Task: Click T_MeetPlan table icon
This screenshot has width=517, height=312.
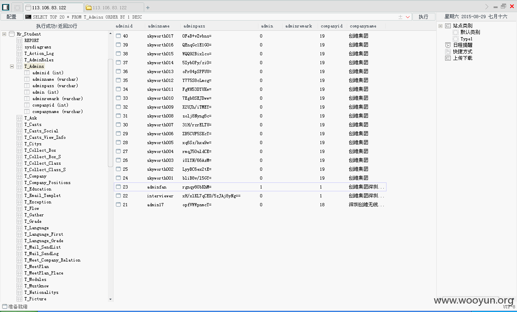Action: point(19,266)
